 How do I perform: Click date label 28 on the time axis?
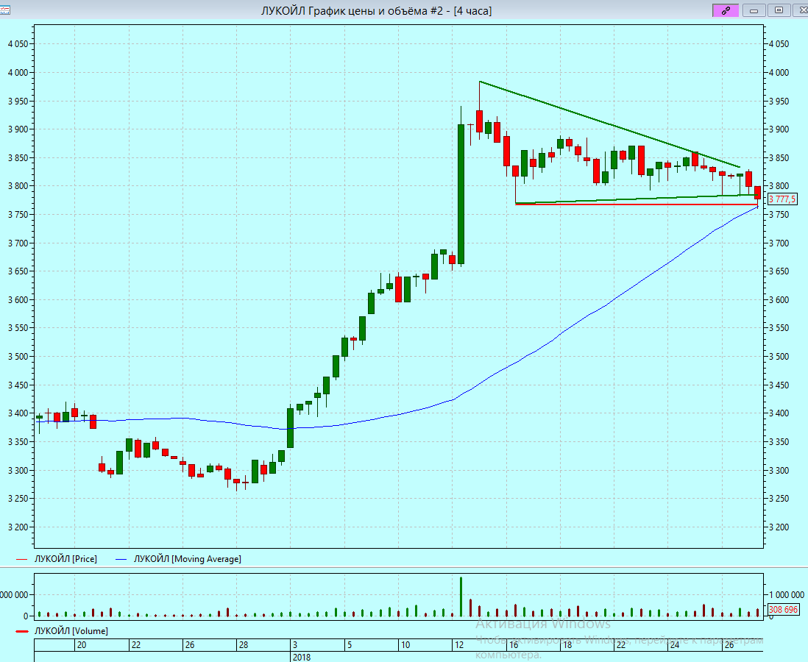click(244, 645)
